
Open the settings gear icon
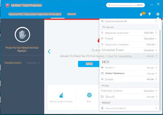pos(158,14)
